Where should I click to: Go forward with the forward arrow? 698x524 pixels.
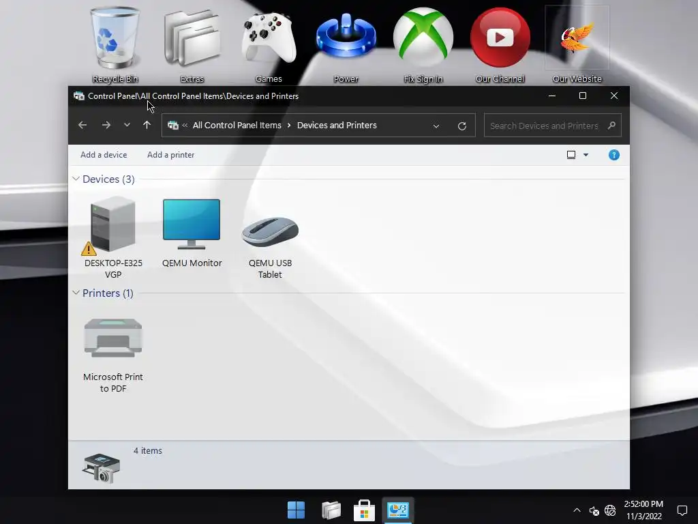pos(106,126)
